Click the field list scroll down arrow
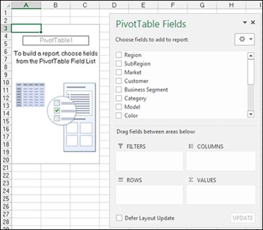The height and width of the screenshot is (230, 263). coord(251,114)
